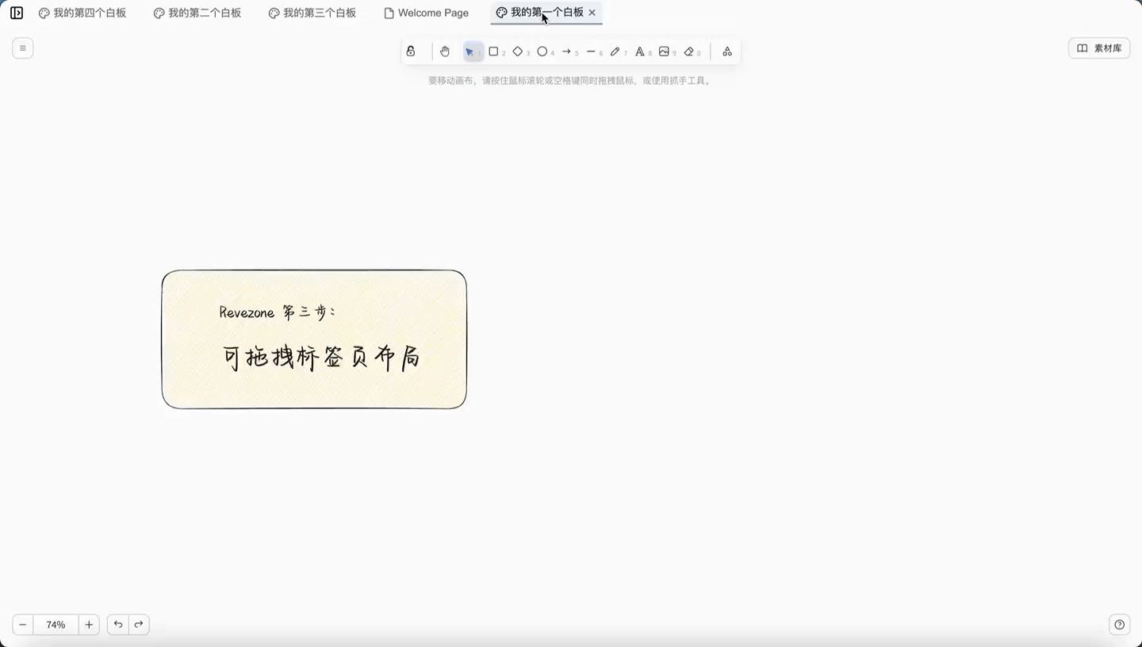This screenshot has height=647, width=1142.
Task: Select the Text tool
Action: (642, 52)
